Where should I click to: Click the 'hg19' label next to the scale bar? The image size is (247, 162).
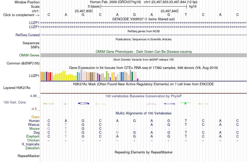point(193,7)
